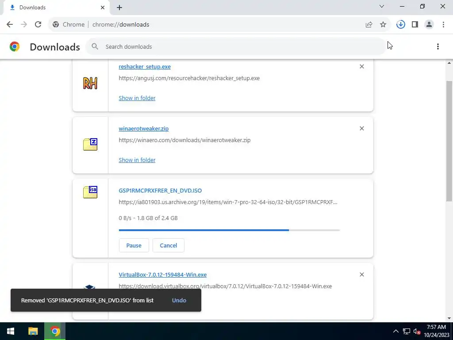Close the Downloads tab

(x=103, y=8)
